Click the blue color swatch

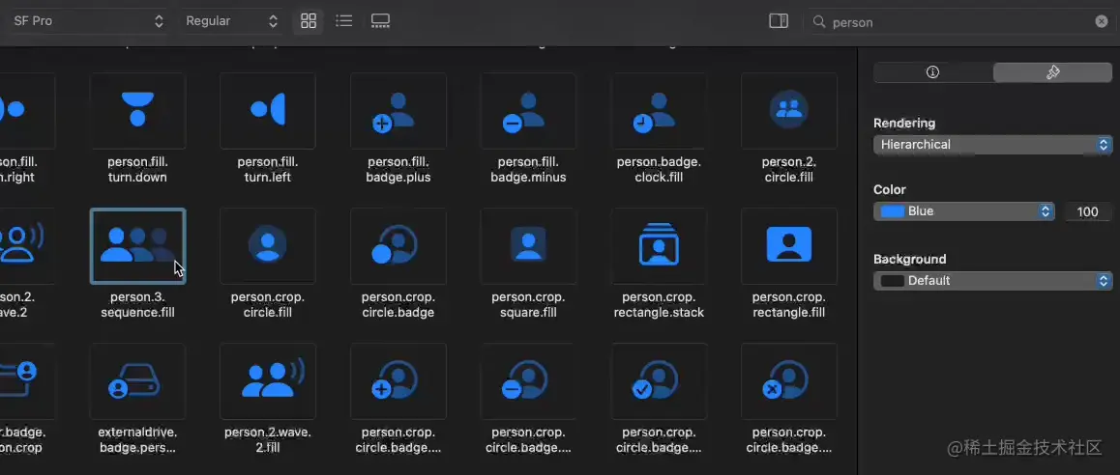click(x=892, y=211)
